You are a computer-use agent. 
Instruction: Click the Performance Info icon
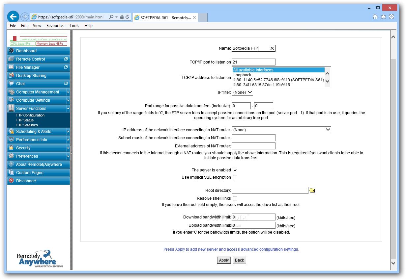point(11,140)
